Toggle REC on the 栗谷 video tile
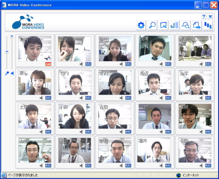Viewport: 219px width, 179px height. tap(48, 98)
